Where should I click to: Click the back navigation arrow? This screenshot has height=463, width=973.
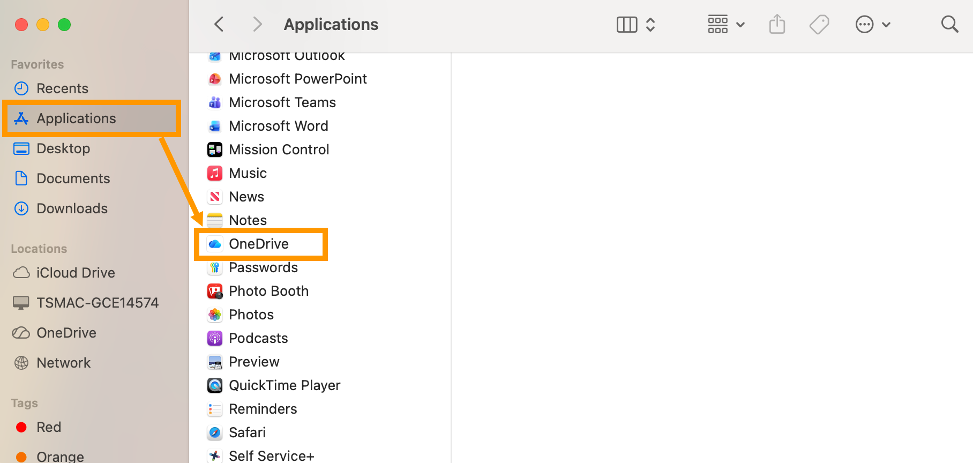coord(219,24)
